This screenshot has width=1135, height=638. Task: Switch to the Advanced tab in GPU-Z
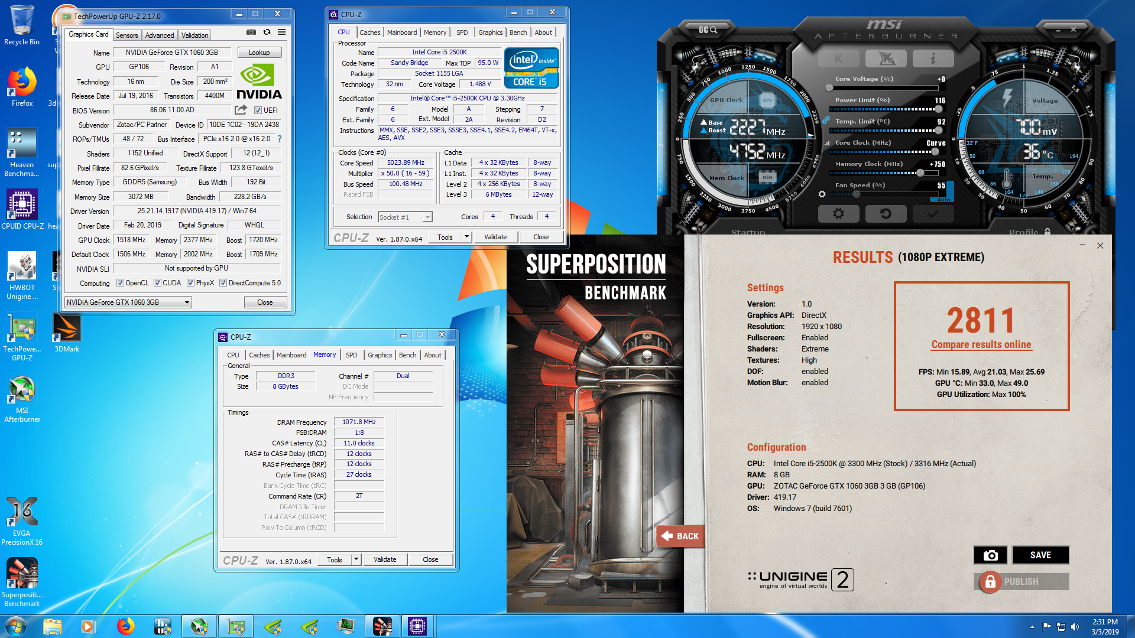160,35
